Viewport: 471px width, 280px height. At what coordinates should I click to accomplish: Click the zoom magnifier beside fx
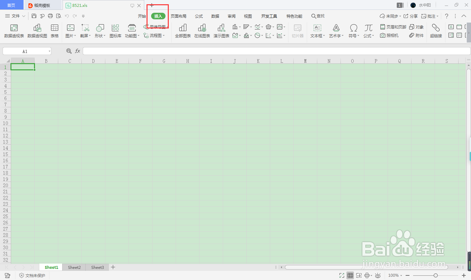(x=69, y=51)
